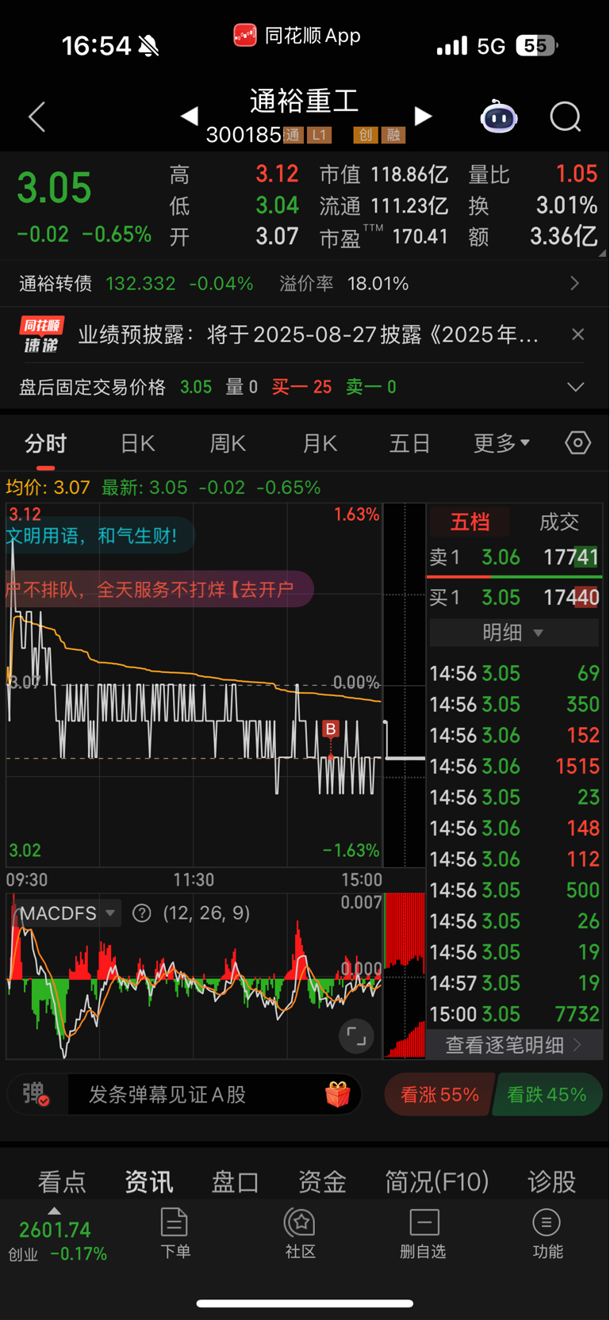The image size is (610, 1320).
Task: Select the 日K chart tab
Action: pyautogui.click(x=137, y=443)
